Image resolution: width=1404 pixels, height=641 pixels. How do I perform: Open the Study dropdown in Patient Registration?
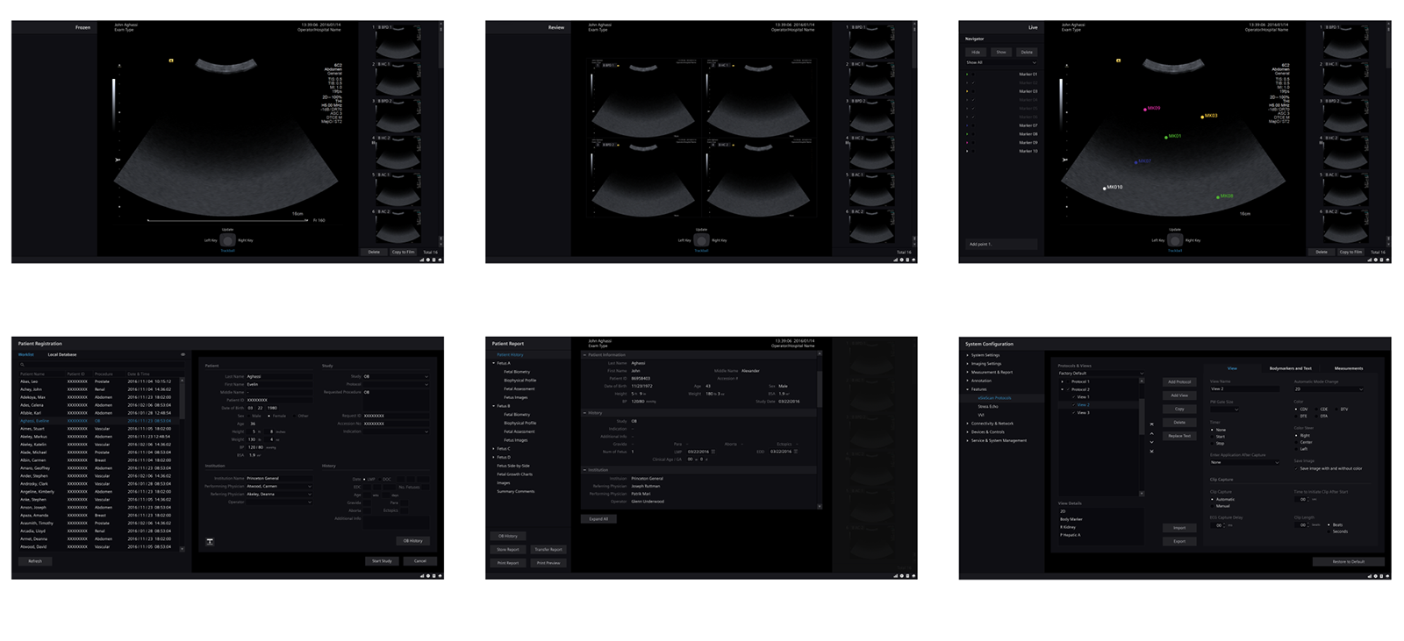click(396, 376)
